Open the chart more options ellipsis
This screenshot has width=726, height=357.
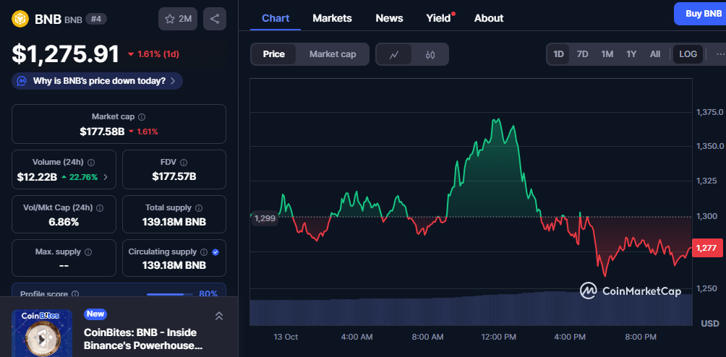point(719,54)
